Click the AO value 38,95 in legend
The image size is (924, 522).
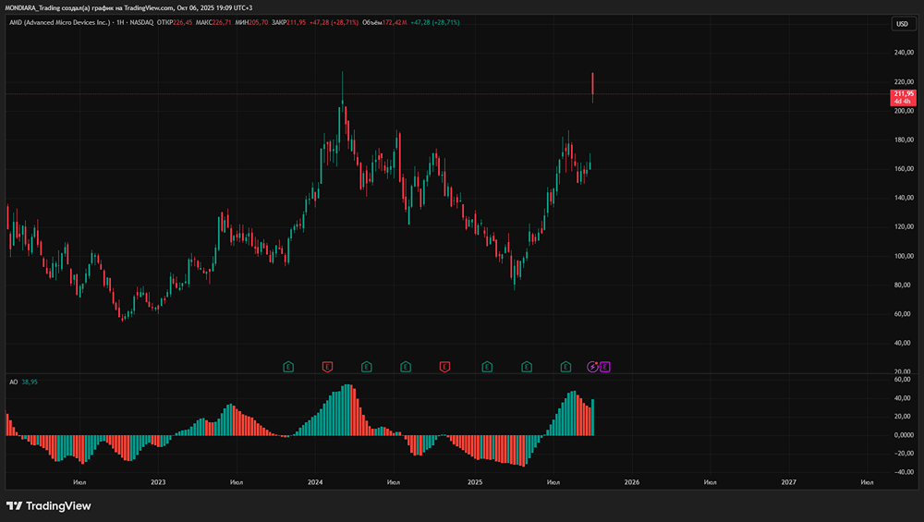[x=30, y=382]
